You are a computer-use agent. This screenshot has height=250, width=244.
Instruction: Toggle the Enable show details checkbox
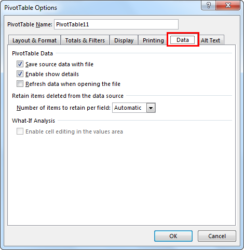pos(20,74)
